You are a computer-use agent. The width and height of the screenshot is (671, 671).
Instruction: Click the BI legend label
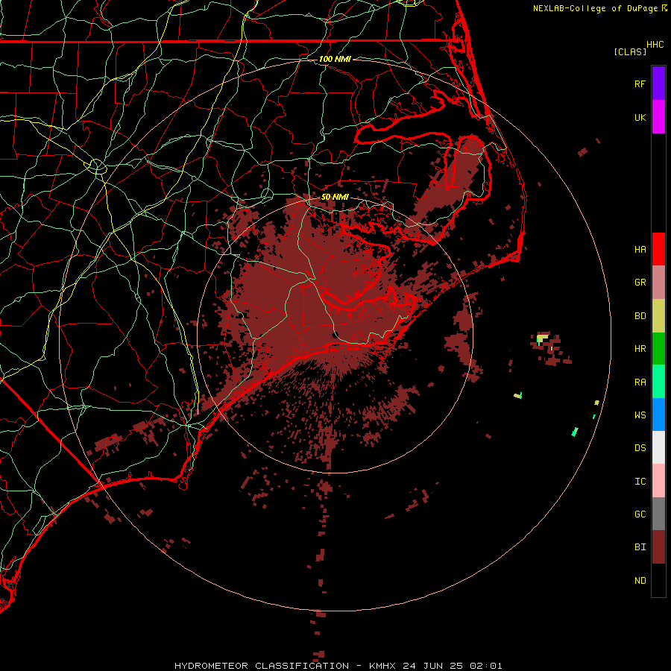(640, 547)
